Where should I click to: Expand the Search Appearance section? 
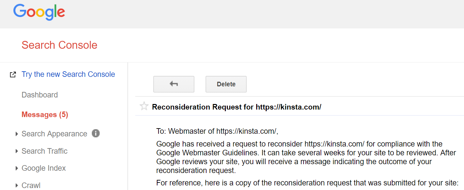[17, 134]
